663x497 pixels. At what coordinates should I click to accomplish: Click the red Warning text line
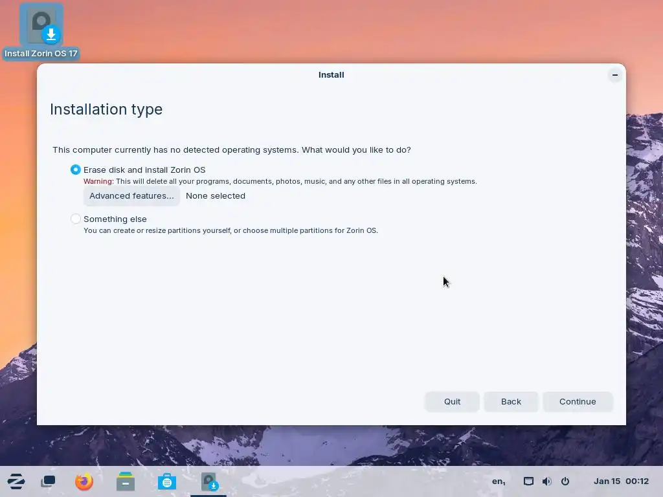(x=280, y=181)
